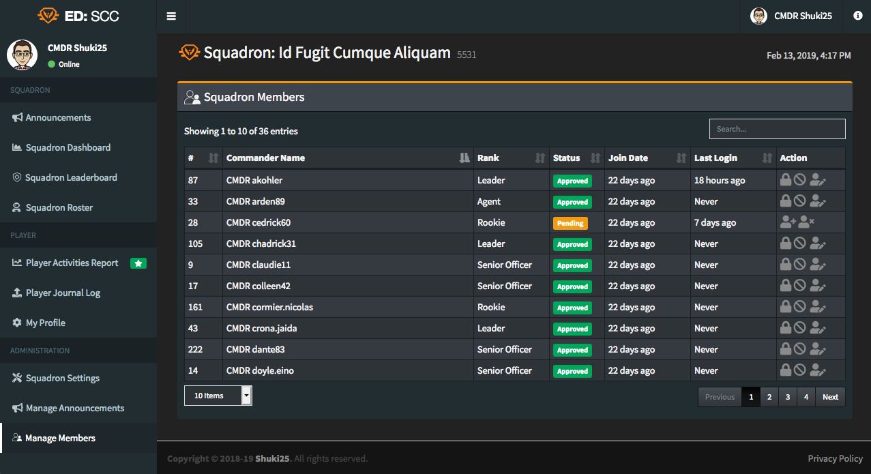Open Player Activities Report
The image size is (871, 474).
(78, 263)
